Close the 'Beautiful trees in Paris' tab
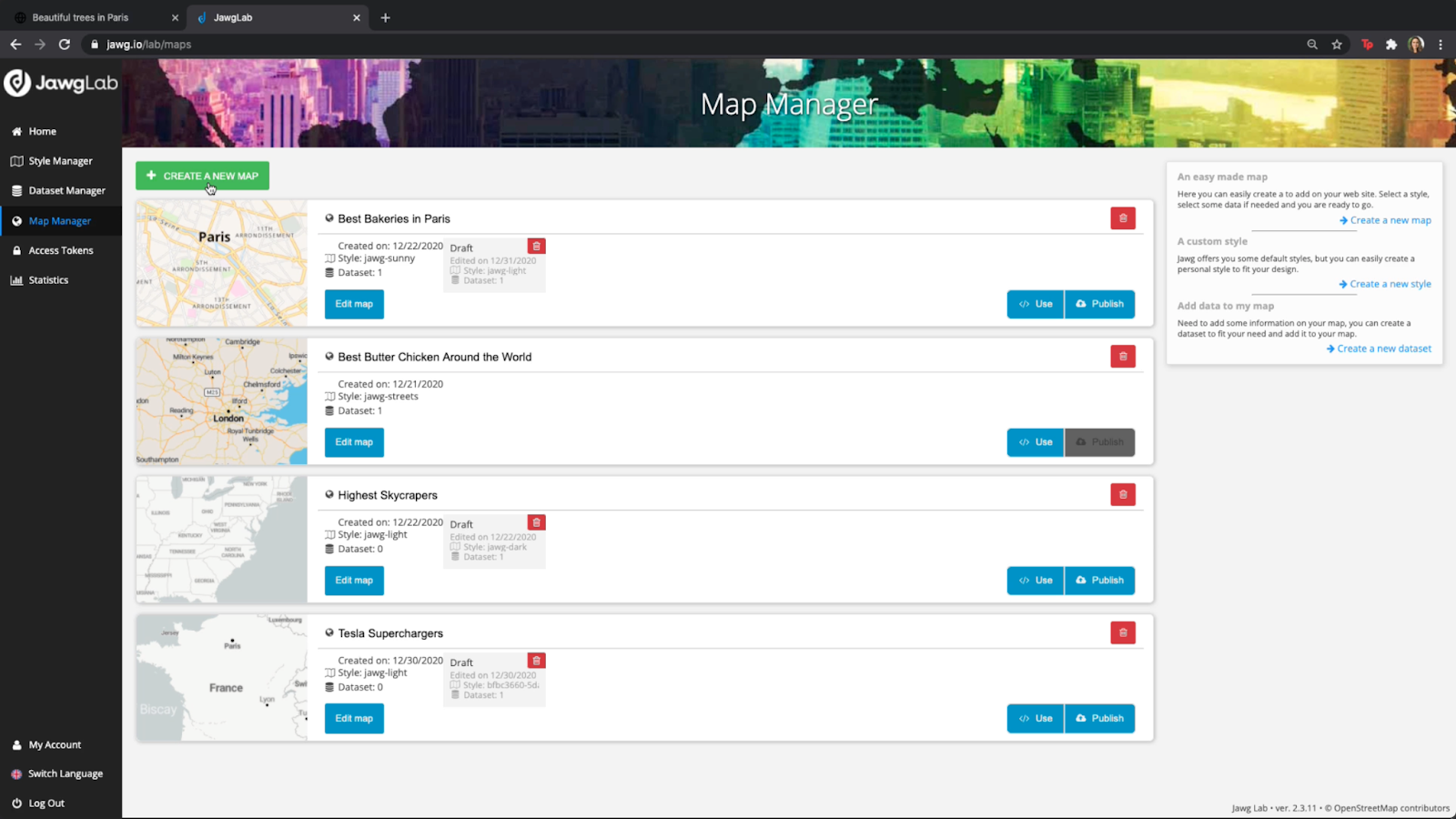The width and height of the screenshot is (1456, 819). (175, 17)
